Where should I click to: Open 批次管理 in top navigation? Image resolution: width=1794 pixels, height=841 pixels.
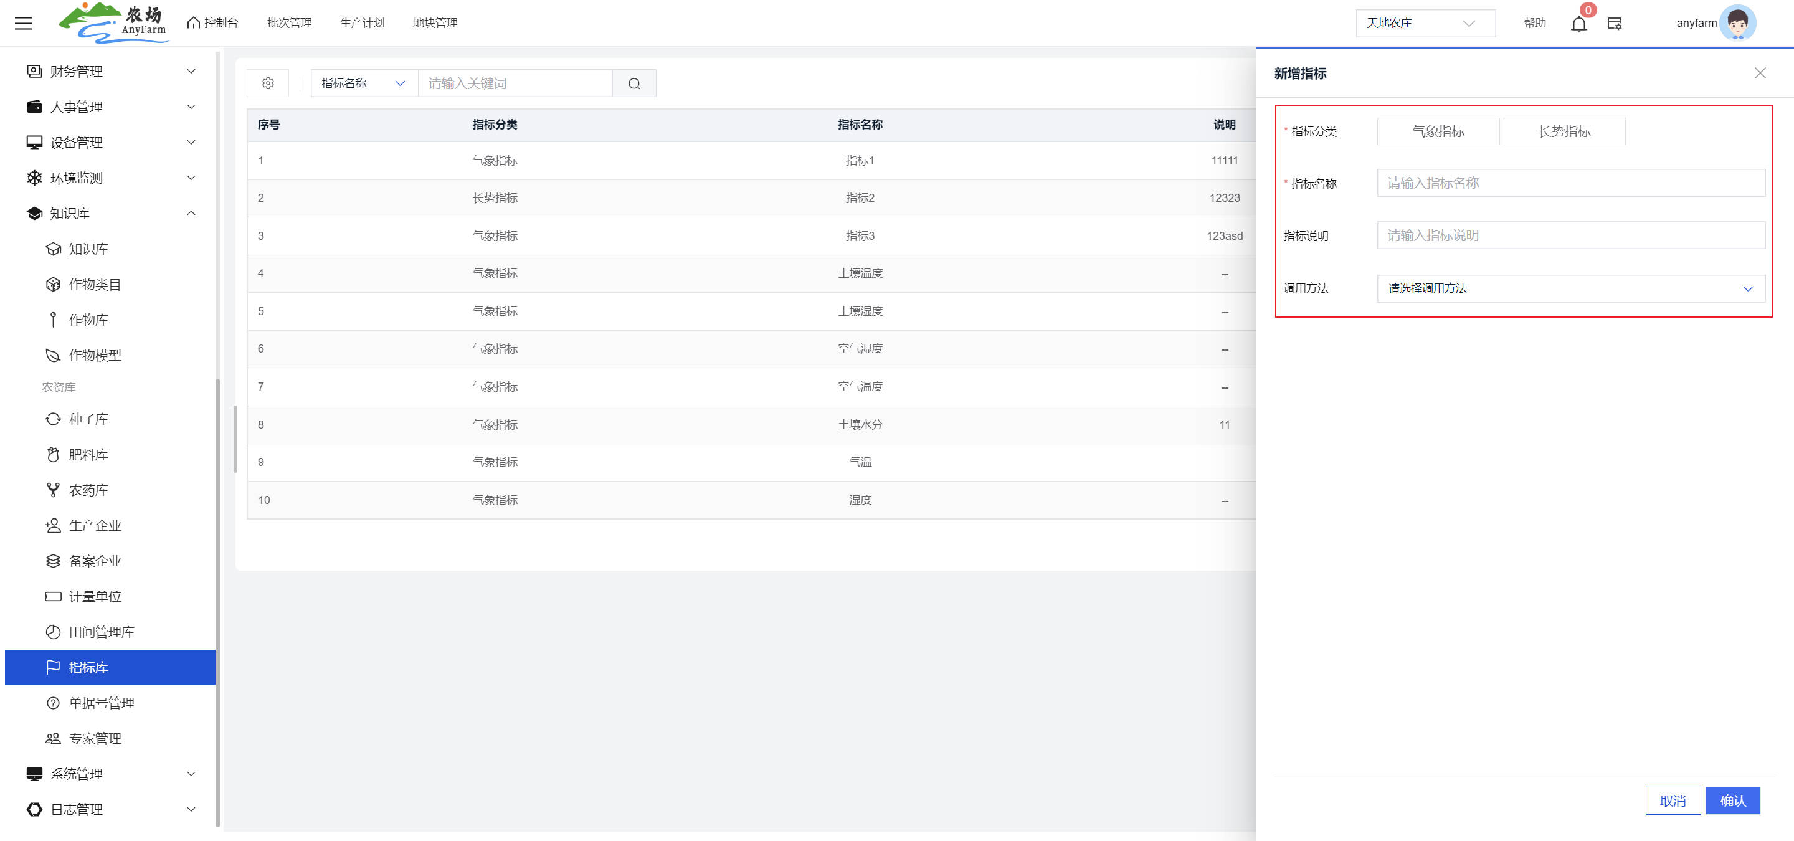pyautogui.click(x=289, y=23)
